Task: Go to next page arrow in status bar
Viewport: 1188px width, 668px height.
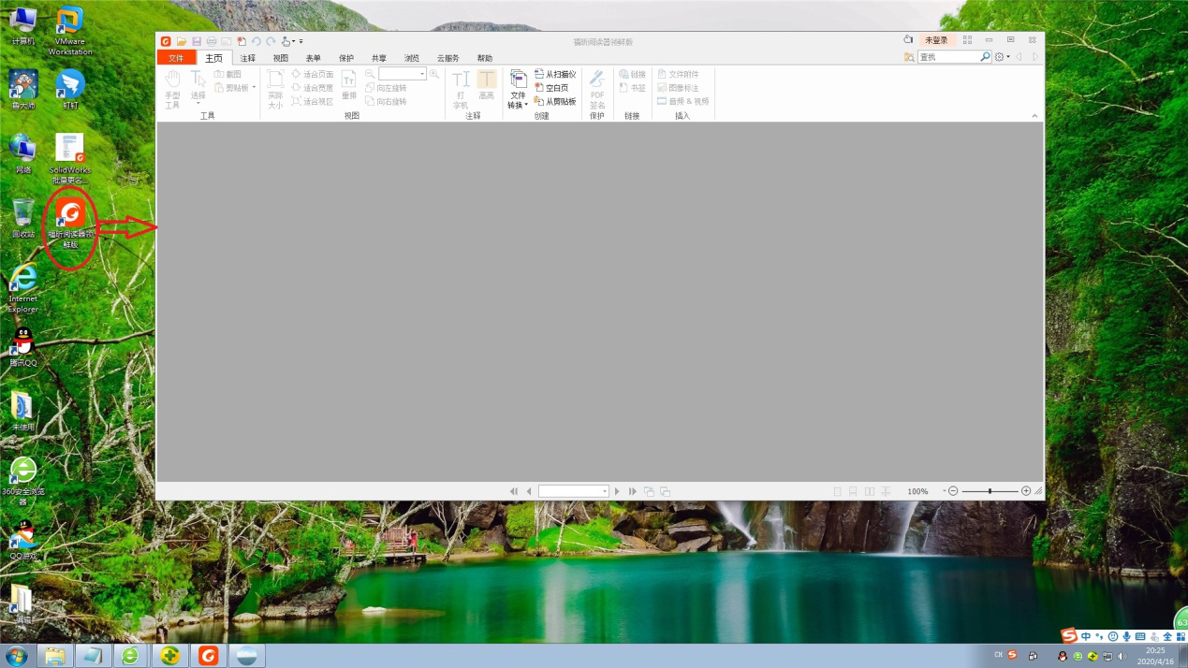Action: coord(617,491)
